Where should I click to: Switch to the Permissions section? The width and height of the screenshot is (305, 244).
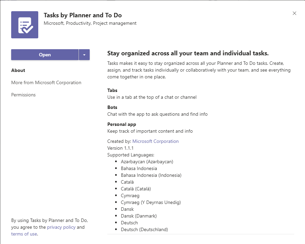click(x=23, y=95)
